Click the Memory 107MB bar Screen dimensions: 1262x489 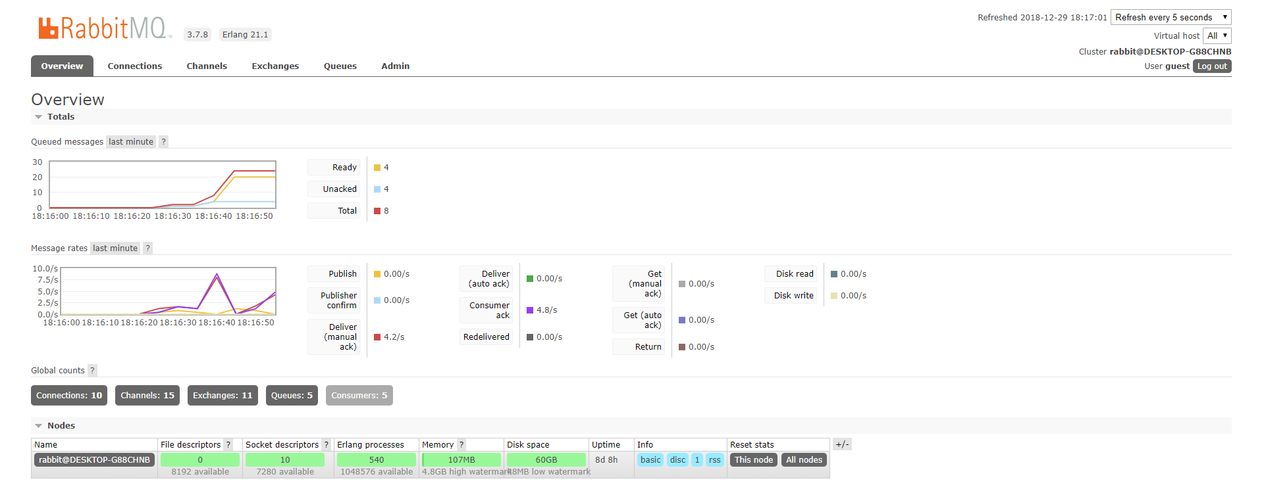[461, 460]
